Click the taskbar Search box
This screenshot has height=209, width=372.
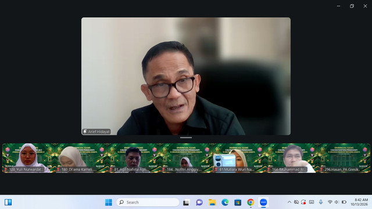pos(148,203)
